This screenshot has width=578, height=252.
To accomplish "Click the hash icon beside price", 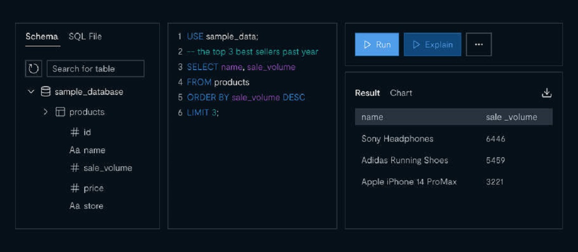I will coord(75,188).
